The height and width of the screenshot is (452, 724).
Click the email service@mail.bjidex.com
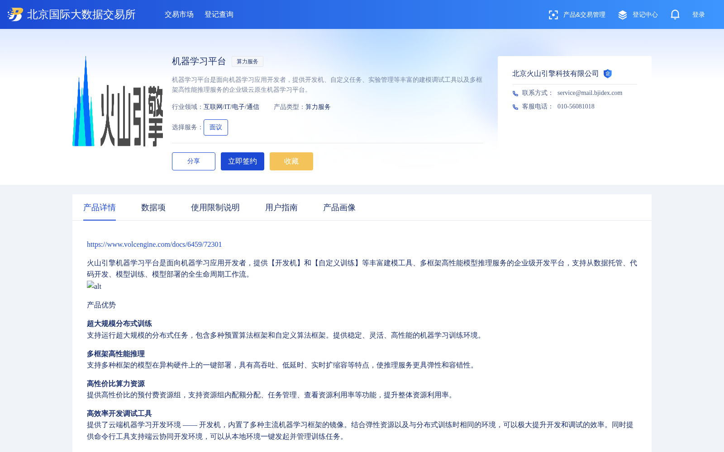point(590,93)
